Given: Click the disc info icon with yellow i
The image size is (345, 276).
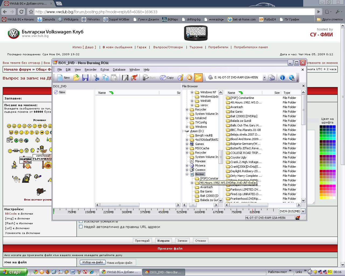Looking at the screenshot, I should tap(180, 78).
